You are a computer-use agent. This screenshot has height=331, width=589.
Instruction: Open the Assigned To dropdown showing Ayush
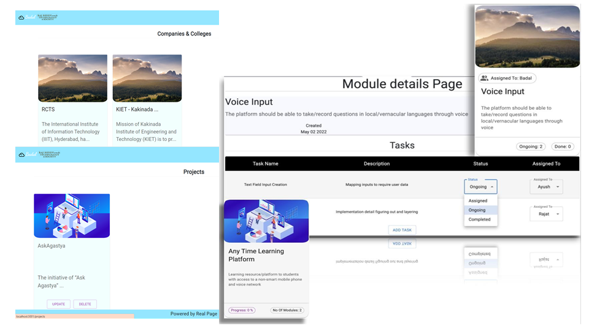[x=546, y=187]
